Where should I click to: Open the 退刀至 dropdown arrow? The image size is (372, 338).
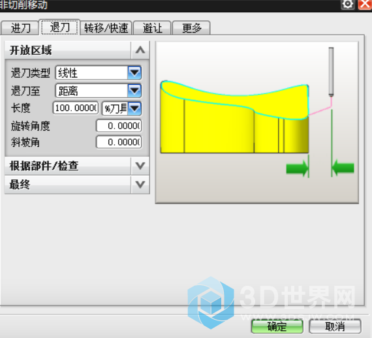point(134,91)
